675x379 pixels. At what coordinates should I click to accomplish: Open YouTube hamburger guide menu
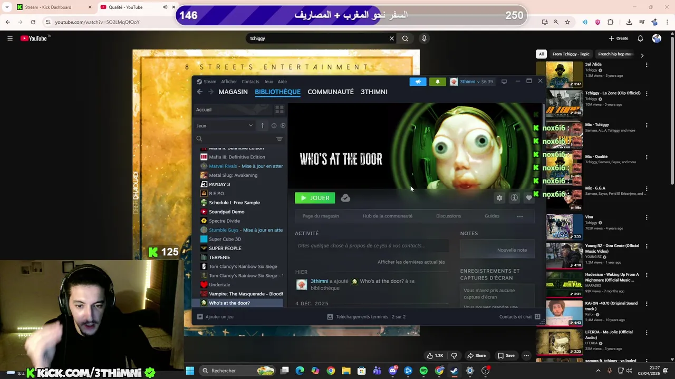coord(9,38)
